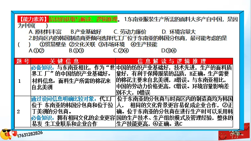This screenshot has width=251, height=141.
Task: Click the item ①贸易壁垒
Action: (53, 44)
